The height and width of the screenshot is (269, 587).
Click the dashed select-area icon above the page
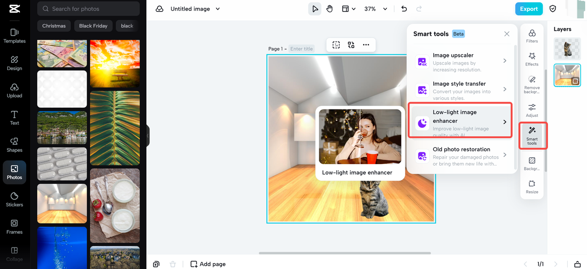click(x=336, y=45)
